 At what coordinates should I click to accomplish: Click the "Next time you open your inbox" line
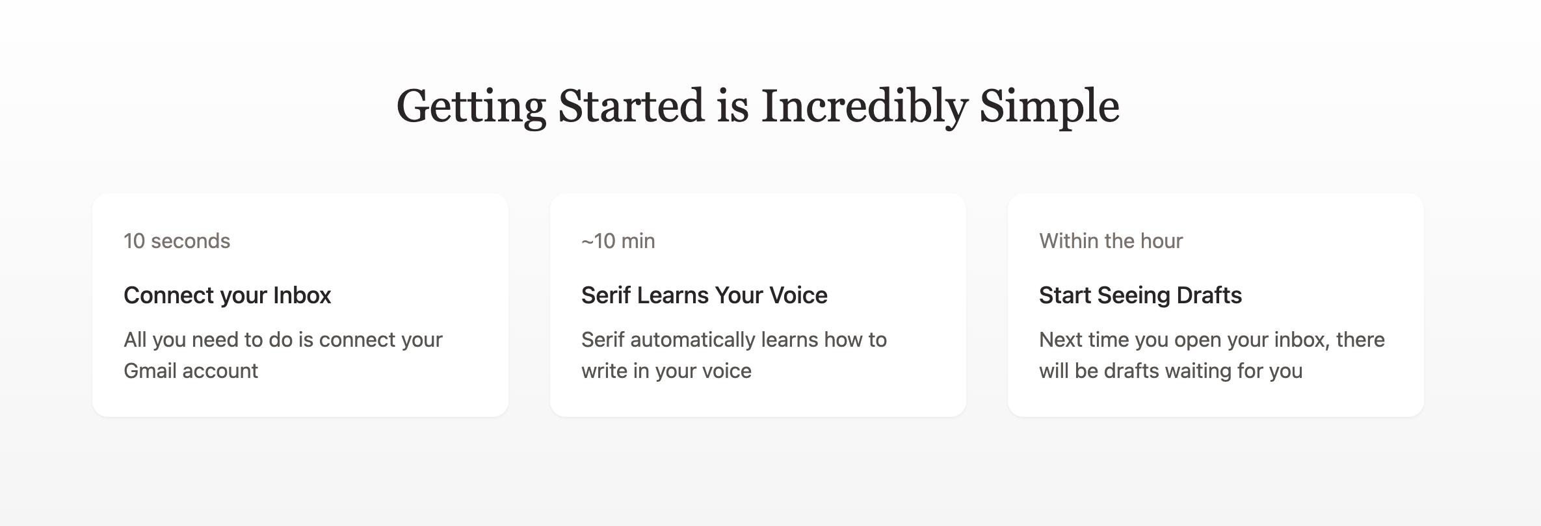1211,340
